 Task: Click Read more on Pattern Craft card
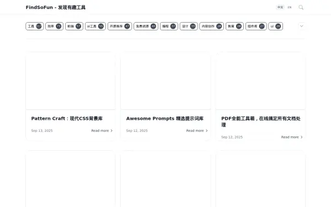click(102, 131)
